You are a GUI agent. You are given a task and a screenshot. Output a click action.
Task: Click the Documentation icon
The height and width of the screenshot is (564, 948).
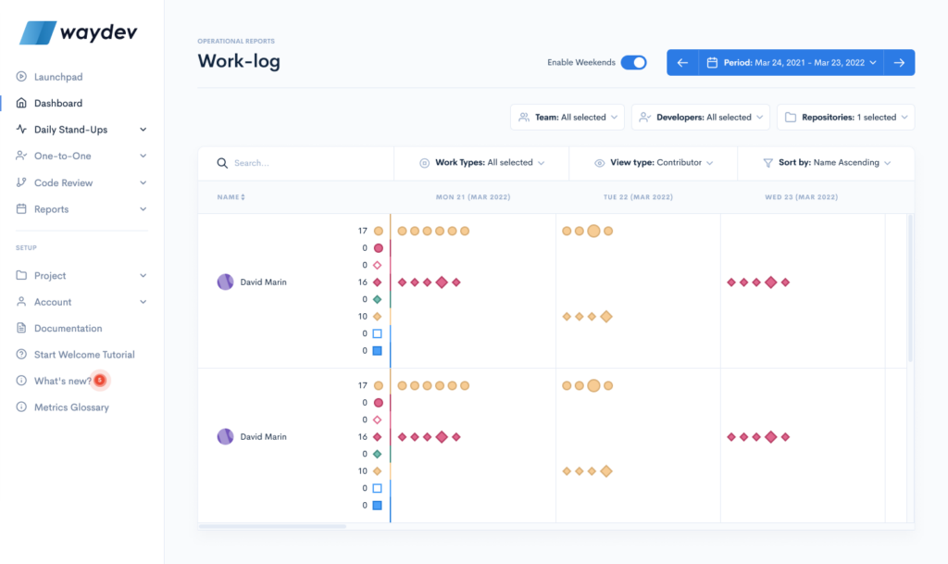pos(21,328)
